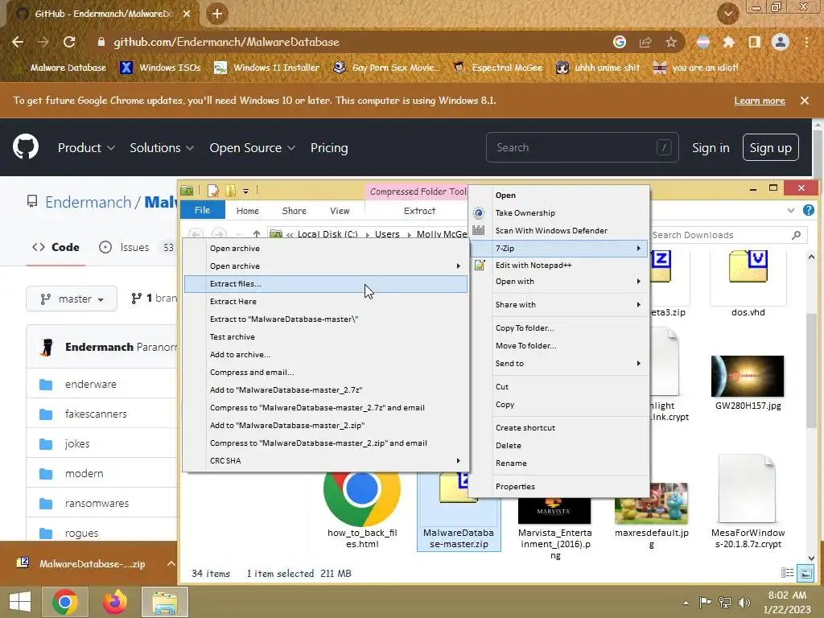Click the Explorer up-directory arrow

click(257, 234)
